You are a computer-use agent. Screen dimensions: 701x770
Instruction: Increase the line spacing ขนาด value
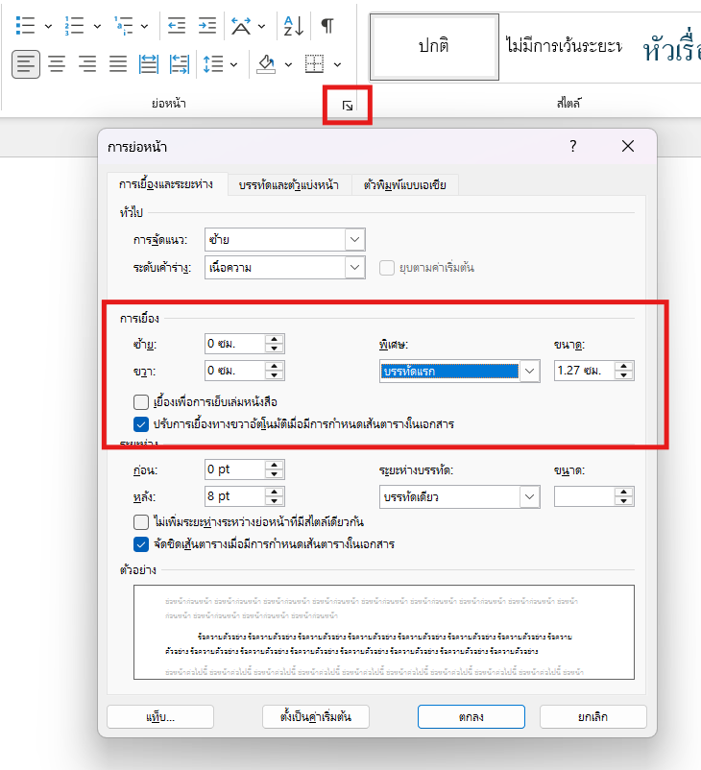pos(624,493)
